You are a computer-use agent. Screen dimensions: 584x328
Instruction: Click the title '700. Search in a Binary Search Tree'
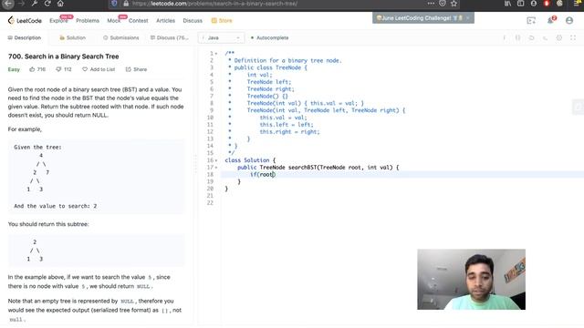[63, 56]
